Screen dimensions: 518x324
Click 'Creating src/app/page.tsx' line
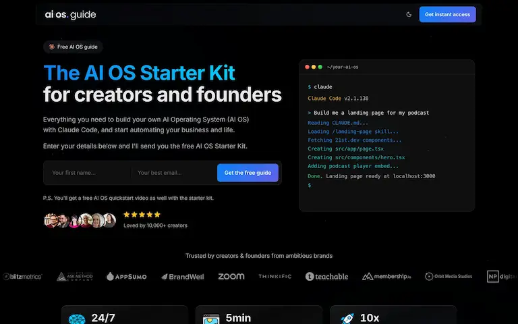pyautogui.click(x=345, y=148)
